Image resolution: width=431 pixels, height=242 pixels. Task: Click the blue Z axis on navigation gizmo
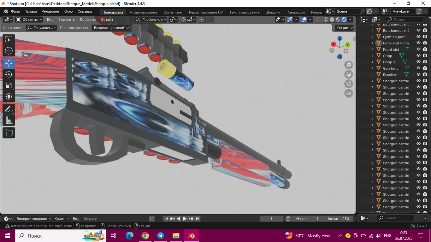click(x=340, y=38)
